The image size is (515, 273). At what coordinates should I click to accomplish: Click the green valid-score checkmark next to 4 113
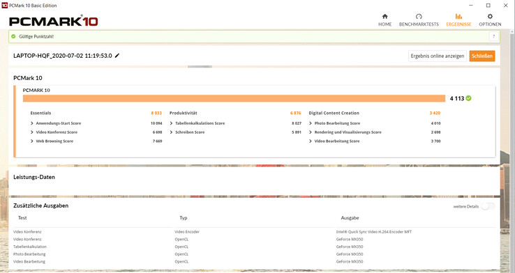pyautogui.click(x=468, y=98)
